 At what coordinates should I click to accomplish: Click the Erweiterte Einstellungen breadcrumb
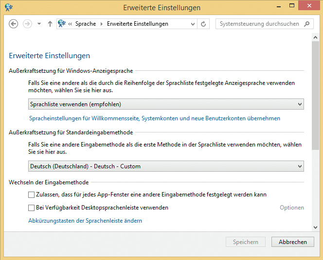coord(137,24)
